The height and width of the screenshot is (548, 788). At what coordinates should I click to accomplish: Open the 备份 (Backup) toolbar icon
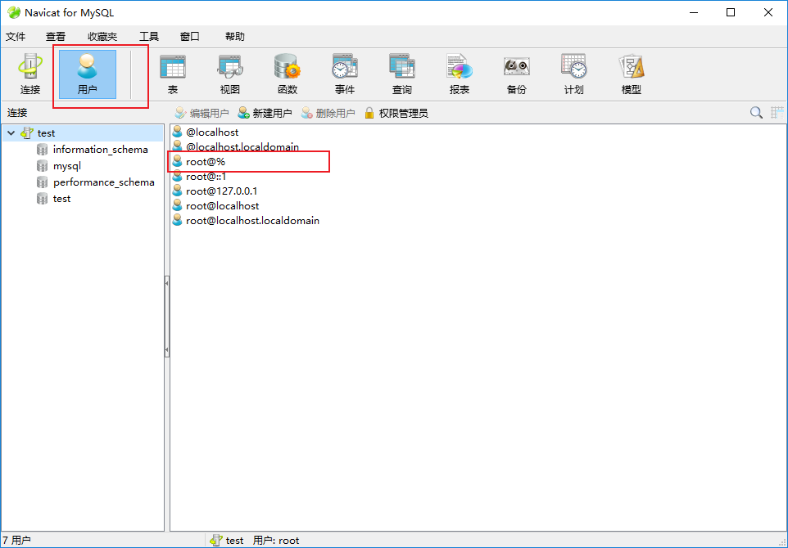pos(517,74)
